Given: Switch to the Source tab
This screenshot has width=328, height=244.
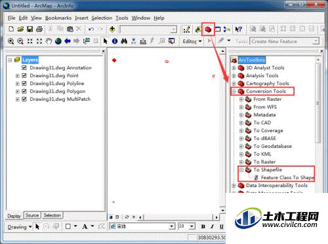Looking at the screenshot, I should (32, 215).
